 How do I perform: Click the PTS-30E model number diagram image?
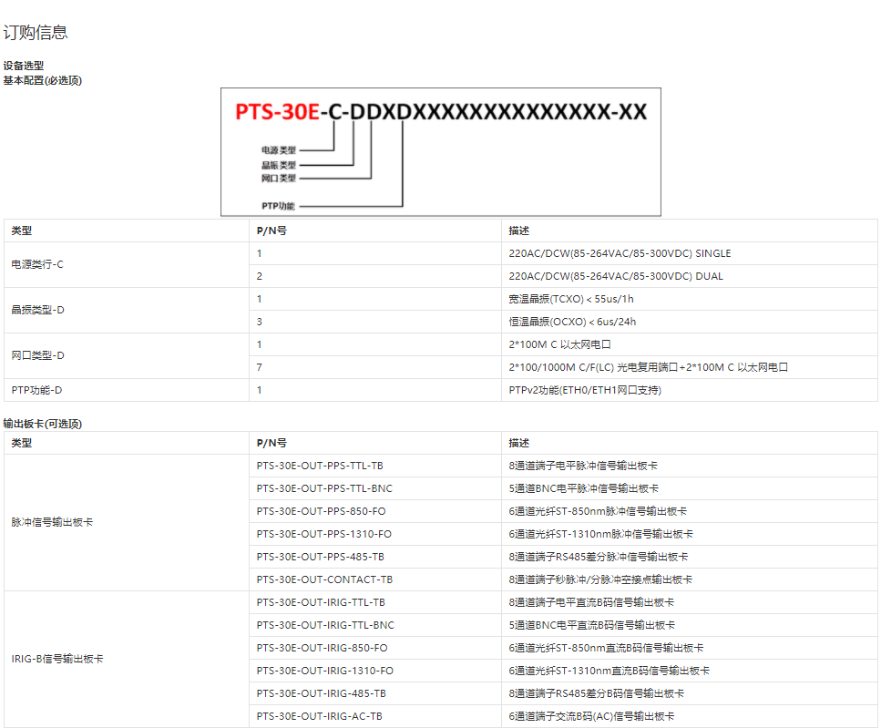(440, 151)
